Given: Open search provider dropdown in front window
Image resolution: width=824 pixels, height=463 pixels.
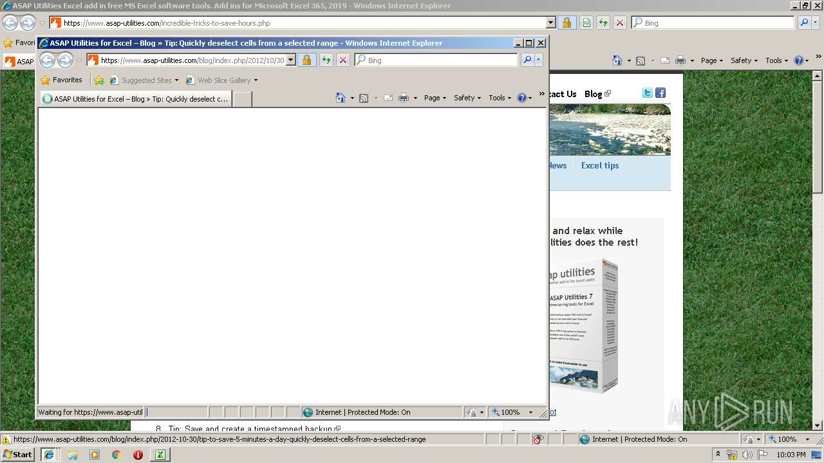Looking at the screenshot, I should pos(539,60).
